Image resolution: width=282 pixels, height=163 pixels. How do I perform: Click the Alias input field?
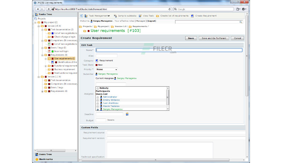(107, 56)
